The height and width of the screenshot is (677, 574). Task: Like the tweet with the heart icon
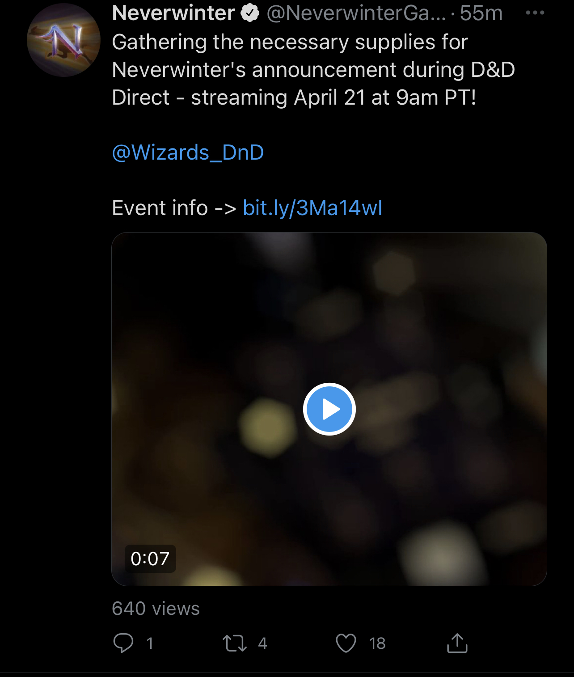coord(346,643)
